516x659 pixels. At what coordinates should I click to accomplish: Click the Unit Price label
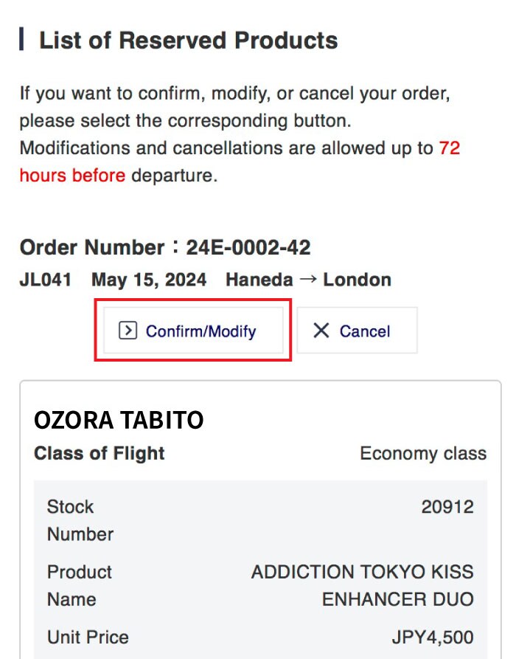pos(87,637)
